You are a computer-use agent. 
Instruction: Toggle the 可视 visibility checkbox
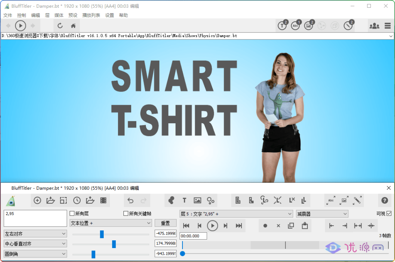389,214
